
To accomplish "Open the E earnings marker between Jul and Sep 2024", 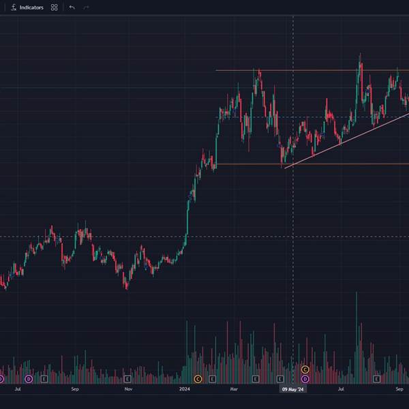I will [x=376, y=379].
